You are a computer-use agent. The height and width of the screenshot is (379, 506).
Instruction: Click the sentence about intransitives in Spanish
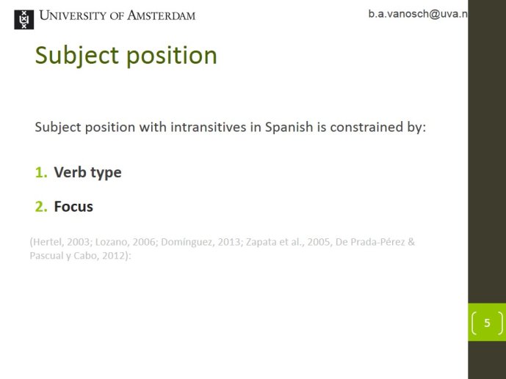coord(231,128)
